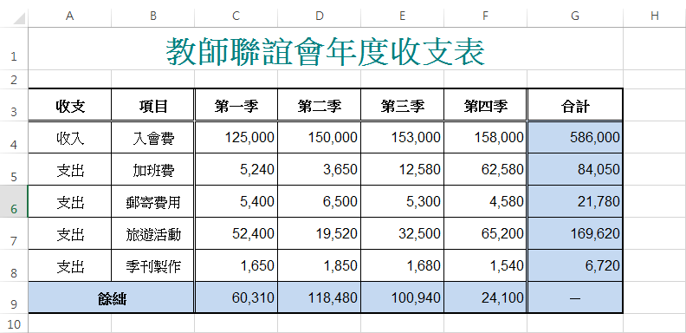Click total cell 6,720
Image resolution: width=686 pixels, height=333 pixels.
pyautogui.click(x=575, y=265)
